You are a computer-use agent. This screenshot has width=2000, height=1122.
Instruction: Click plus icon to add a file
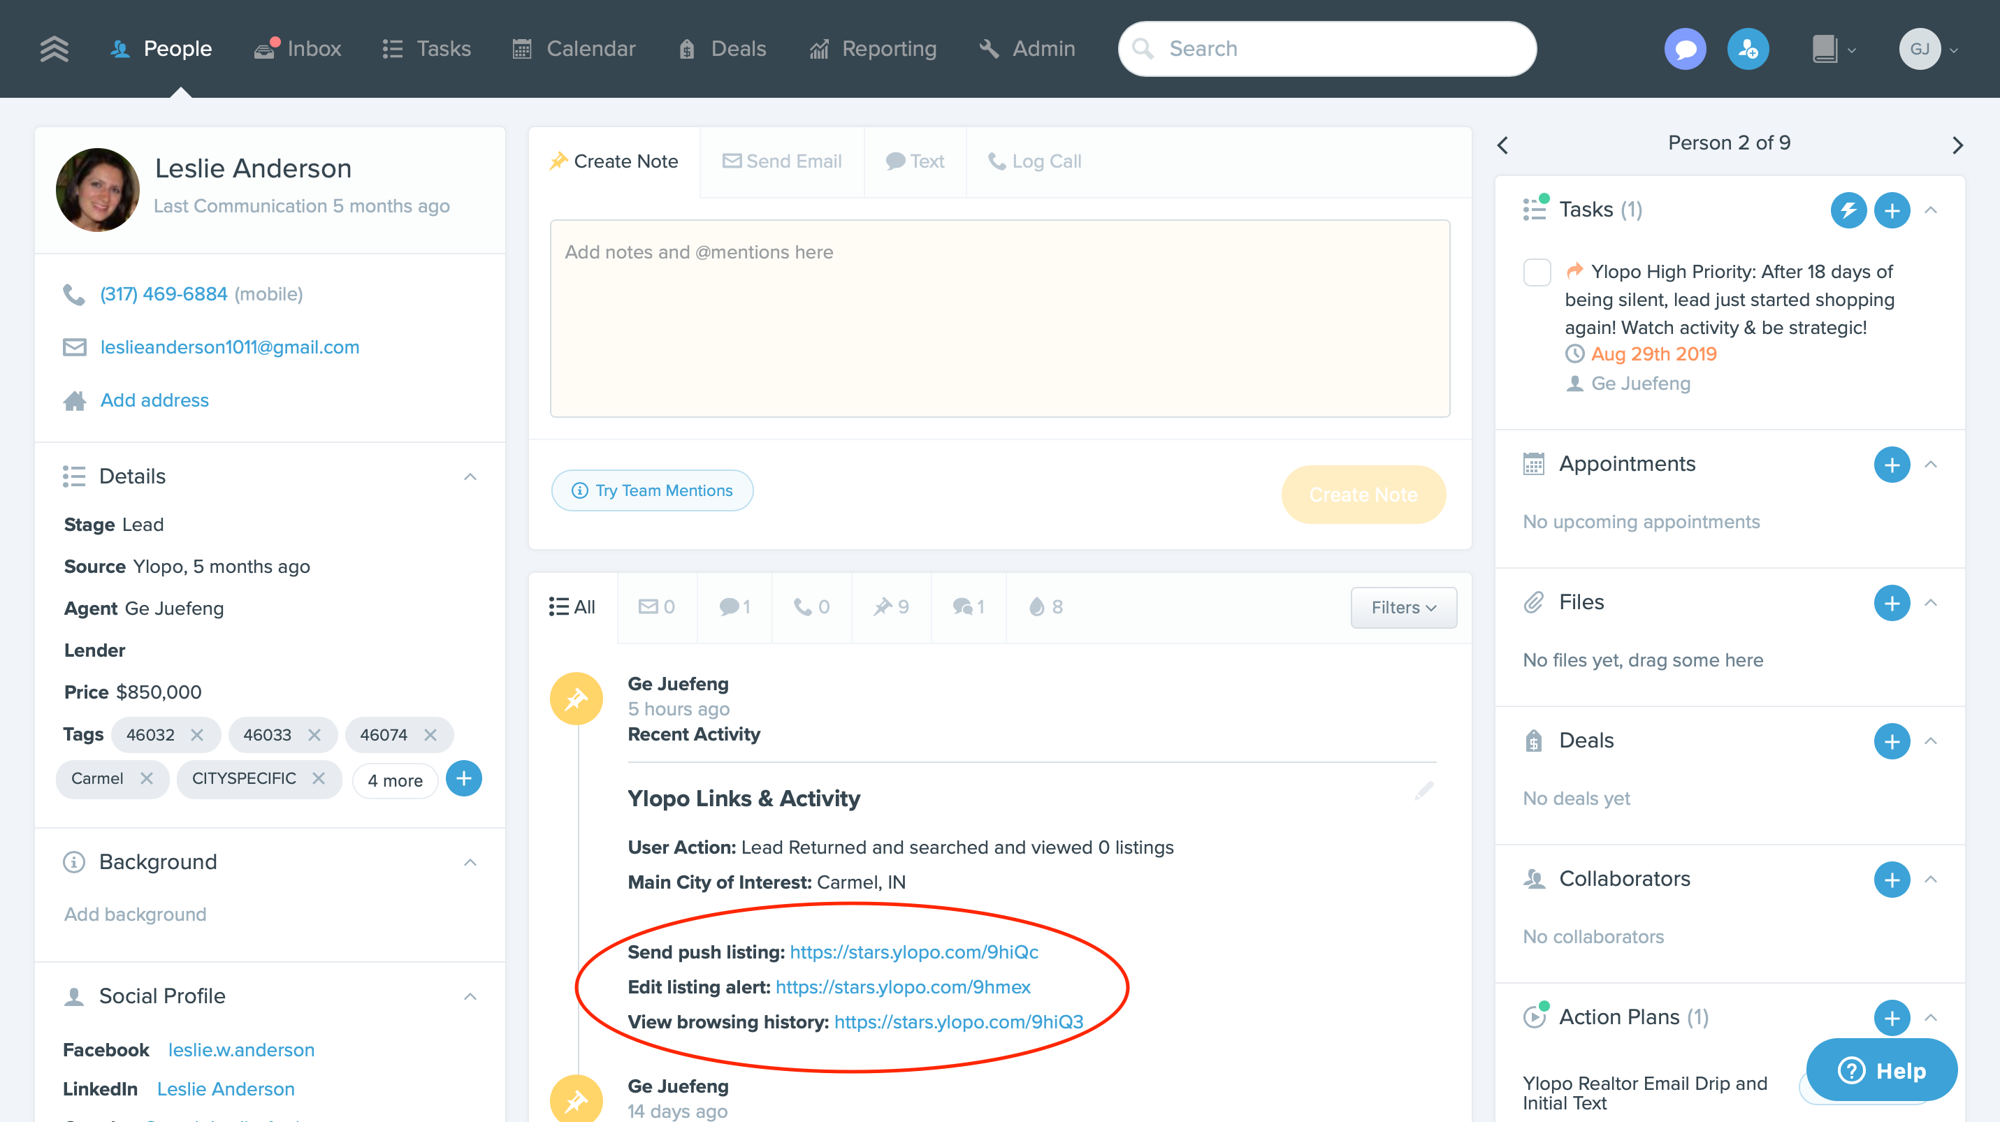1891,603
